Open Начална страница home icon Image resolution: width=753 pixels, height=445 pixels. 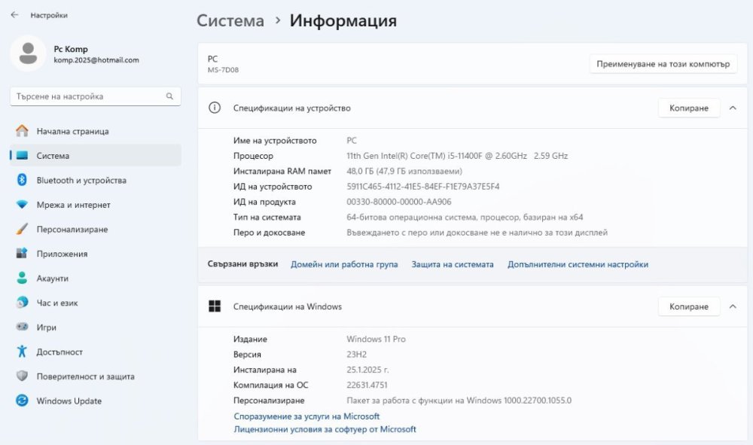click(x=23, y=131)
